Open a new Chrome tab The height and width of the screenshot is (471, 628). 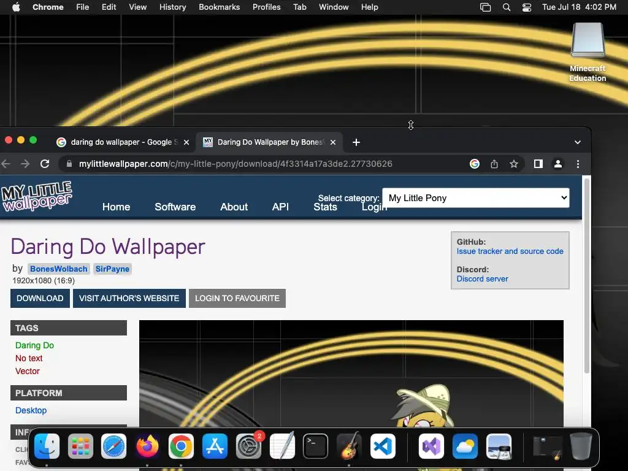tap(356, 142)
